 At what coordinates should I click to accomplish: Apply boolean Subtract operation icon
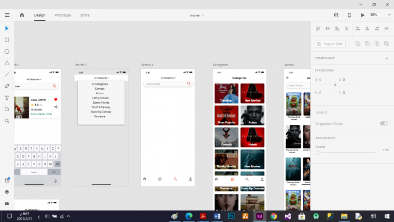[367, 44]
